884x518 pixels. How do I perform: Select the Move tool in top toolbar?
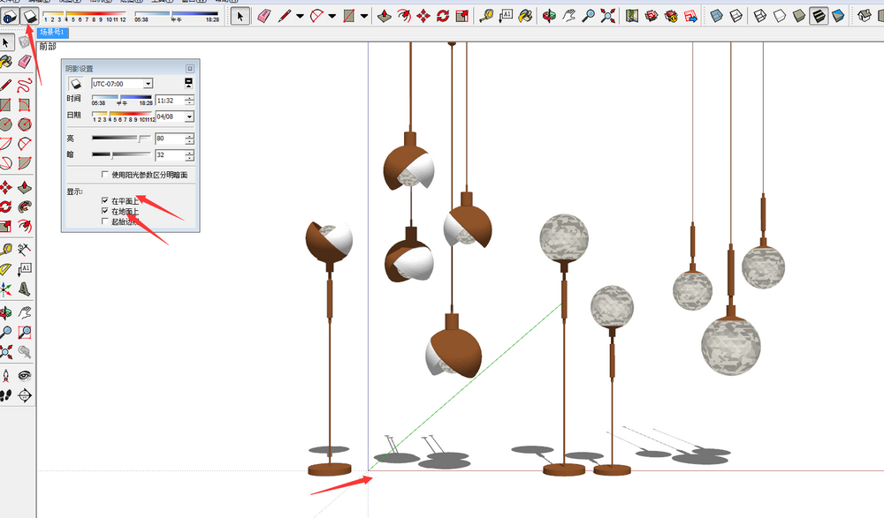tap(423, 17)
